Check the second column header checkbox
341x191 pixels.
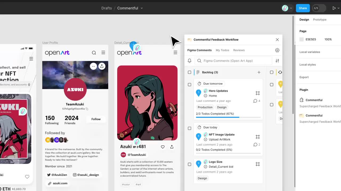271,72
